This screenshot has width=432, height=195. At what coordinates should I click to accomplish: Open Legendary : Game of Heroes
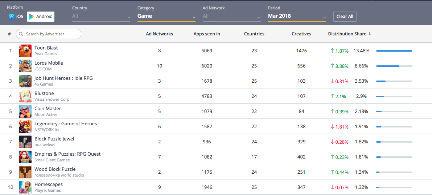tap(66, 124)
